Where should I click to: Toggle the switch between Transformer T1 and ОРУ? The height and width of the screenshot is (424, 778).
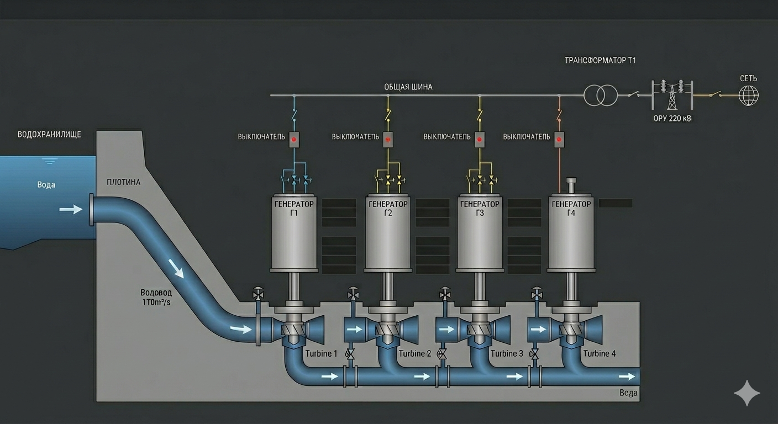[634, 94]
